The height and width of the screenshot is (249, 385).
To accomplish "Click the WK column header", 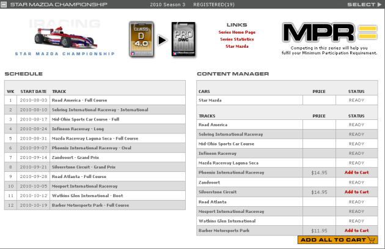I will coord(10,91).
